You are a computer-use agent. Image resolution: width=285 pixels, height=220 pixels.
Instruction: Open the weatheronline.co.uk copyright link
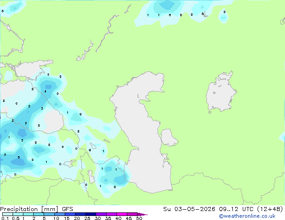(x=247, y=216)
